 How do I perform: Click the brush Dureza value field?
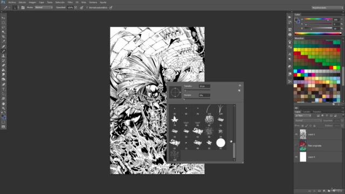[x=204, y=95]
